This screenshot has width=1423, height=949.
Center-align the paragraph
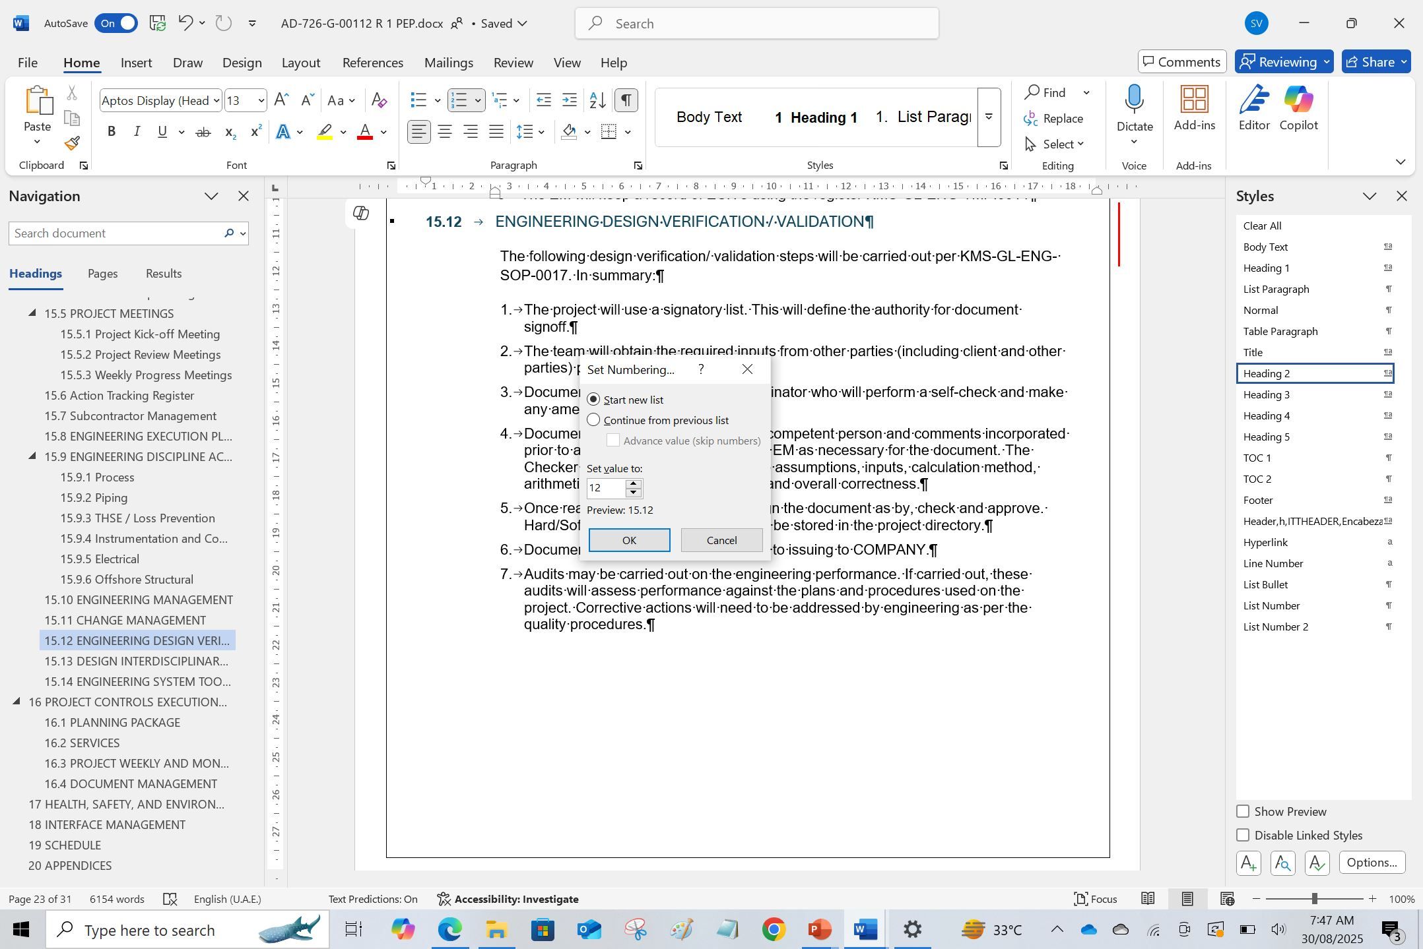445,132
